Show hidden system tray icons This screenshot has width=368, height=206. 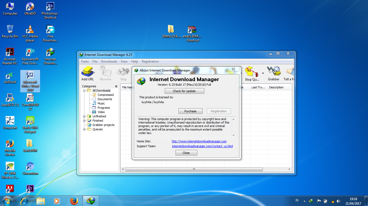click(304, 201)
